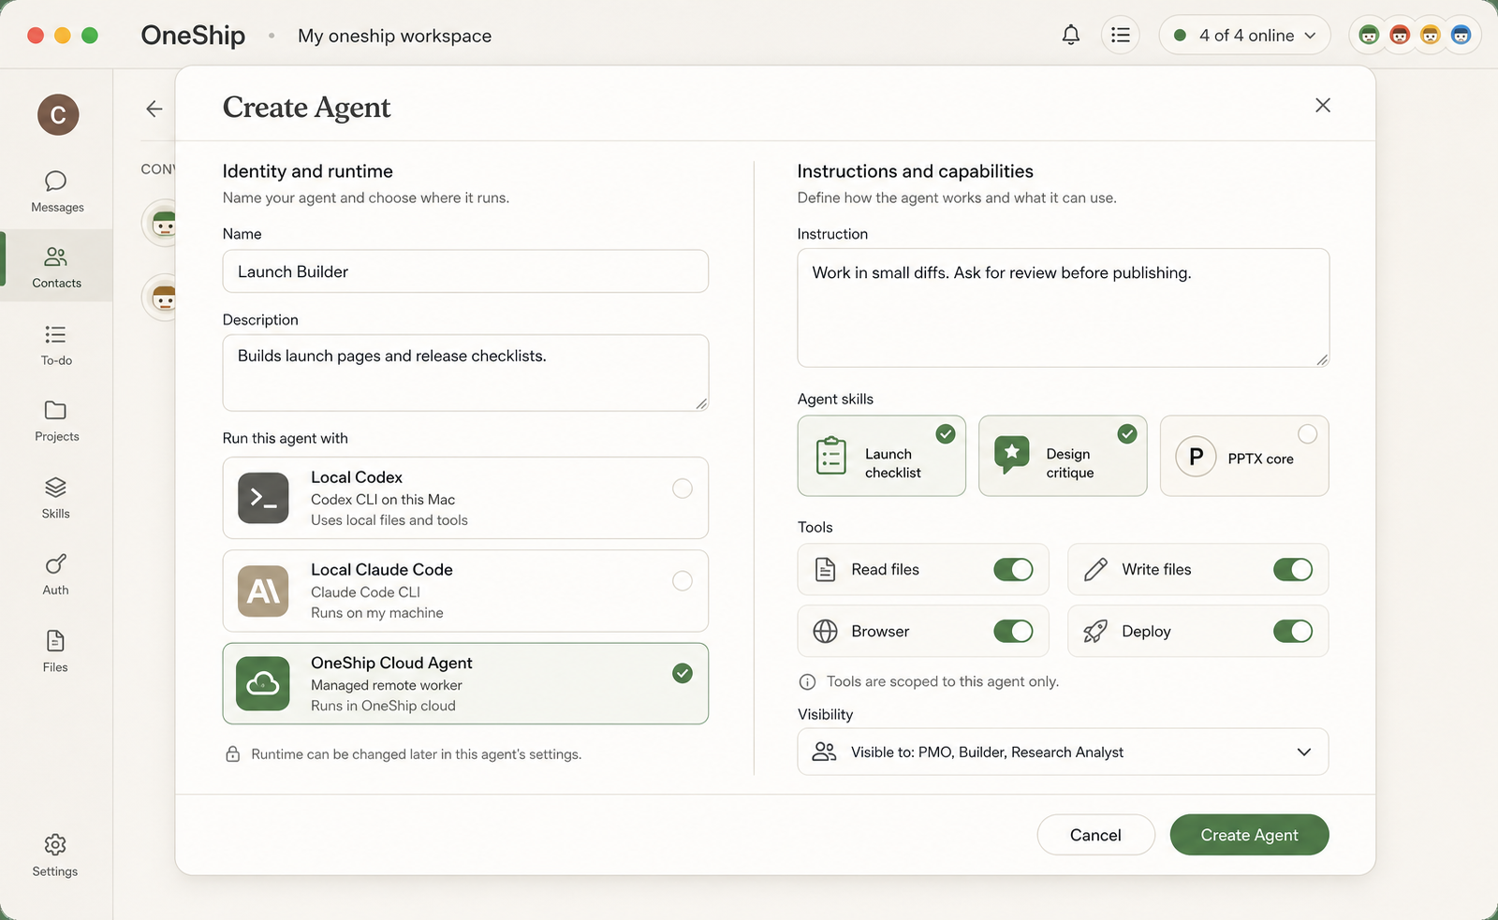Click the Claude Code logo icon
Viewport: 1498px width, 920px height.
coord(263,591)
